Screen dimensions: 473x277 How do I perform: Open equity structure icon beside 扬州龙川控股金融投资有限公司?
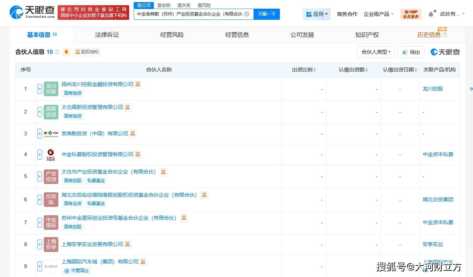tap(138, 84)
